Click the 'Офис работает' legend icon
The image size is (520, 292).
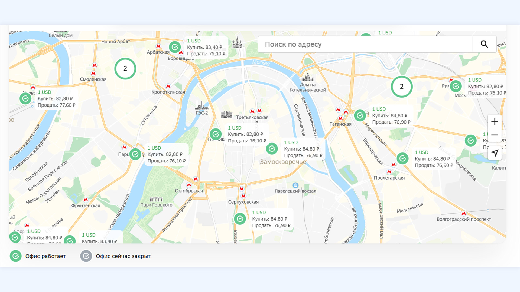tap(16, 256)
